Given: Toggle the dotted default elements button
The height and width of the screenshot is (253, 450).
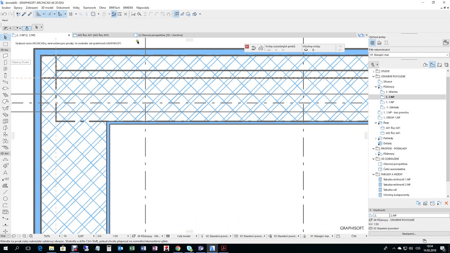Looking at the screenshot, I should (372, 43).
